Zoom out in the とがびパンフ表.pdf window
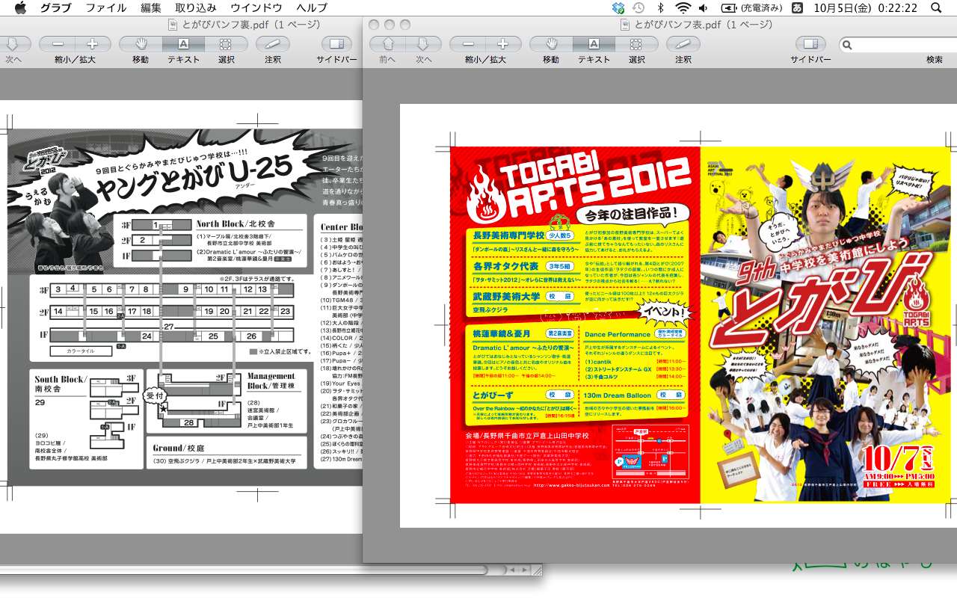 tap(468, 44)
